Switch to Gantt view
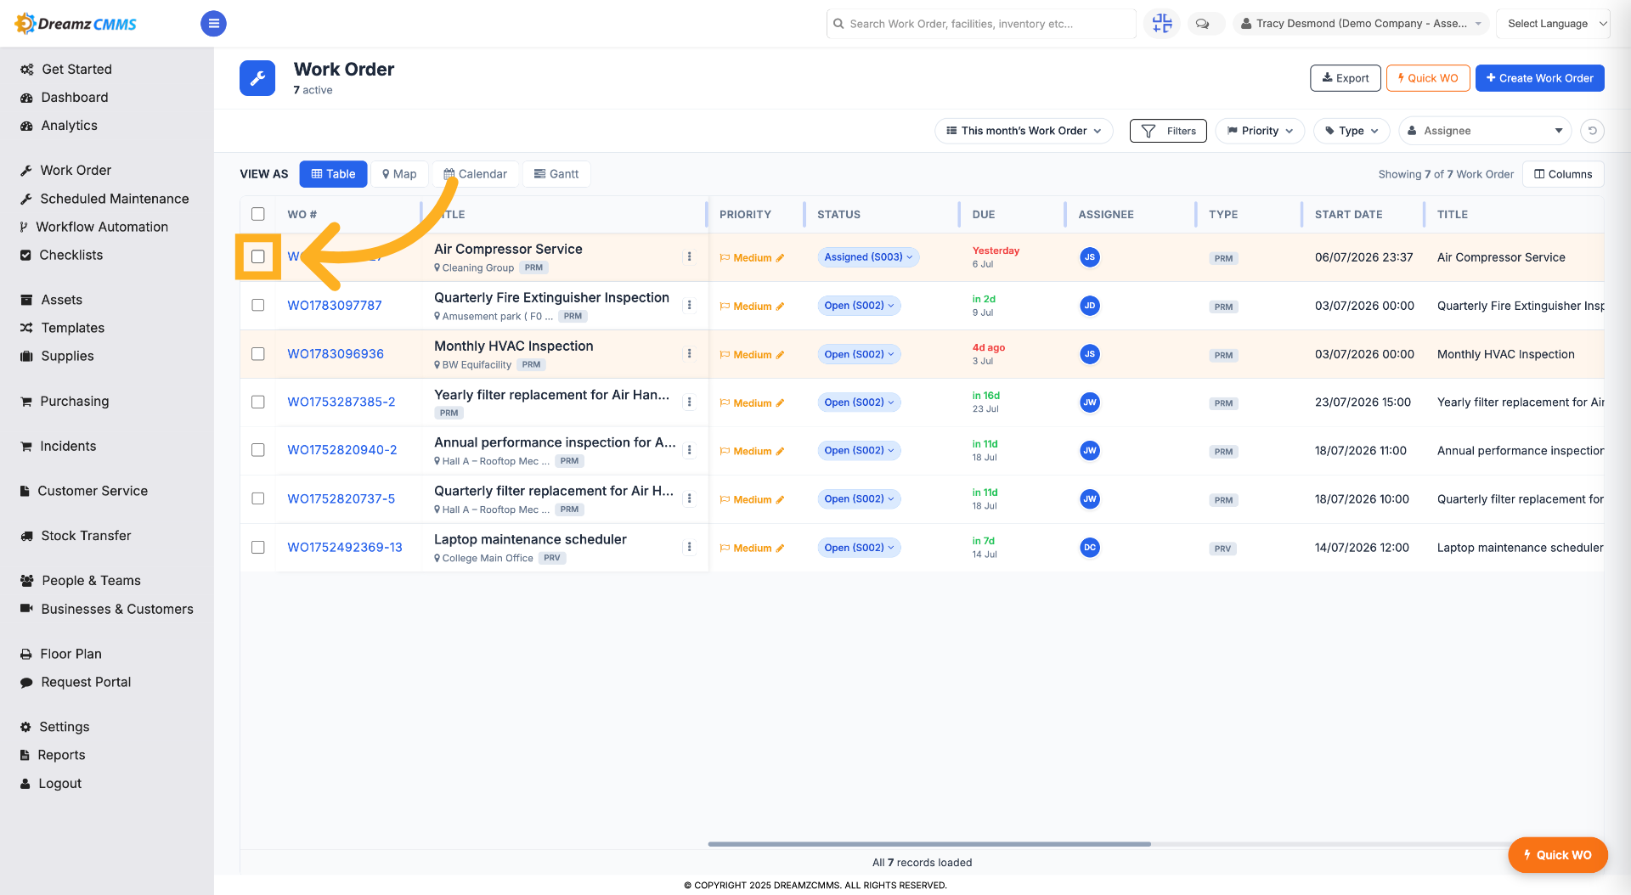The height and width of the screenshot is (895, 1631). tap(556, 174)
